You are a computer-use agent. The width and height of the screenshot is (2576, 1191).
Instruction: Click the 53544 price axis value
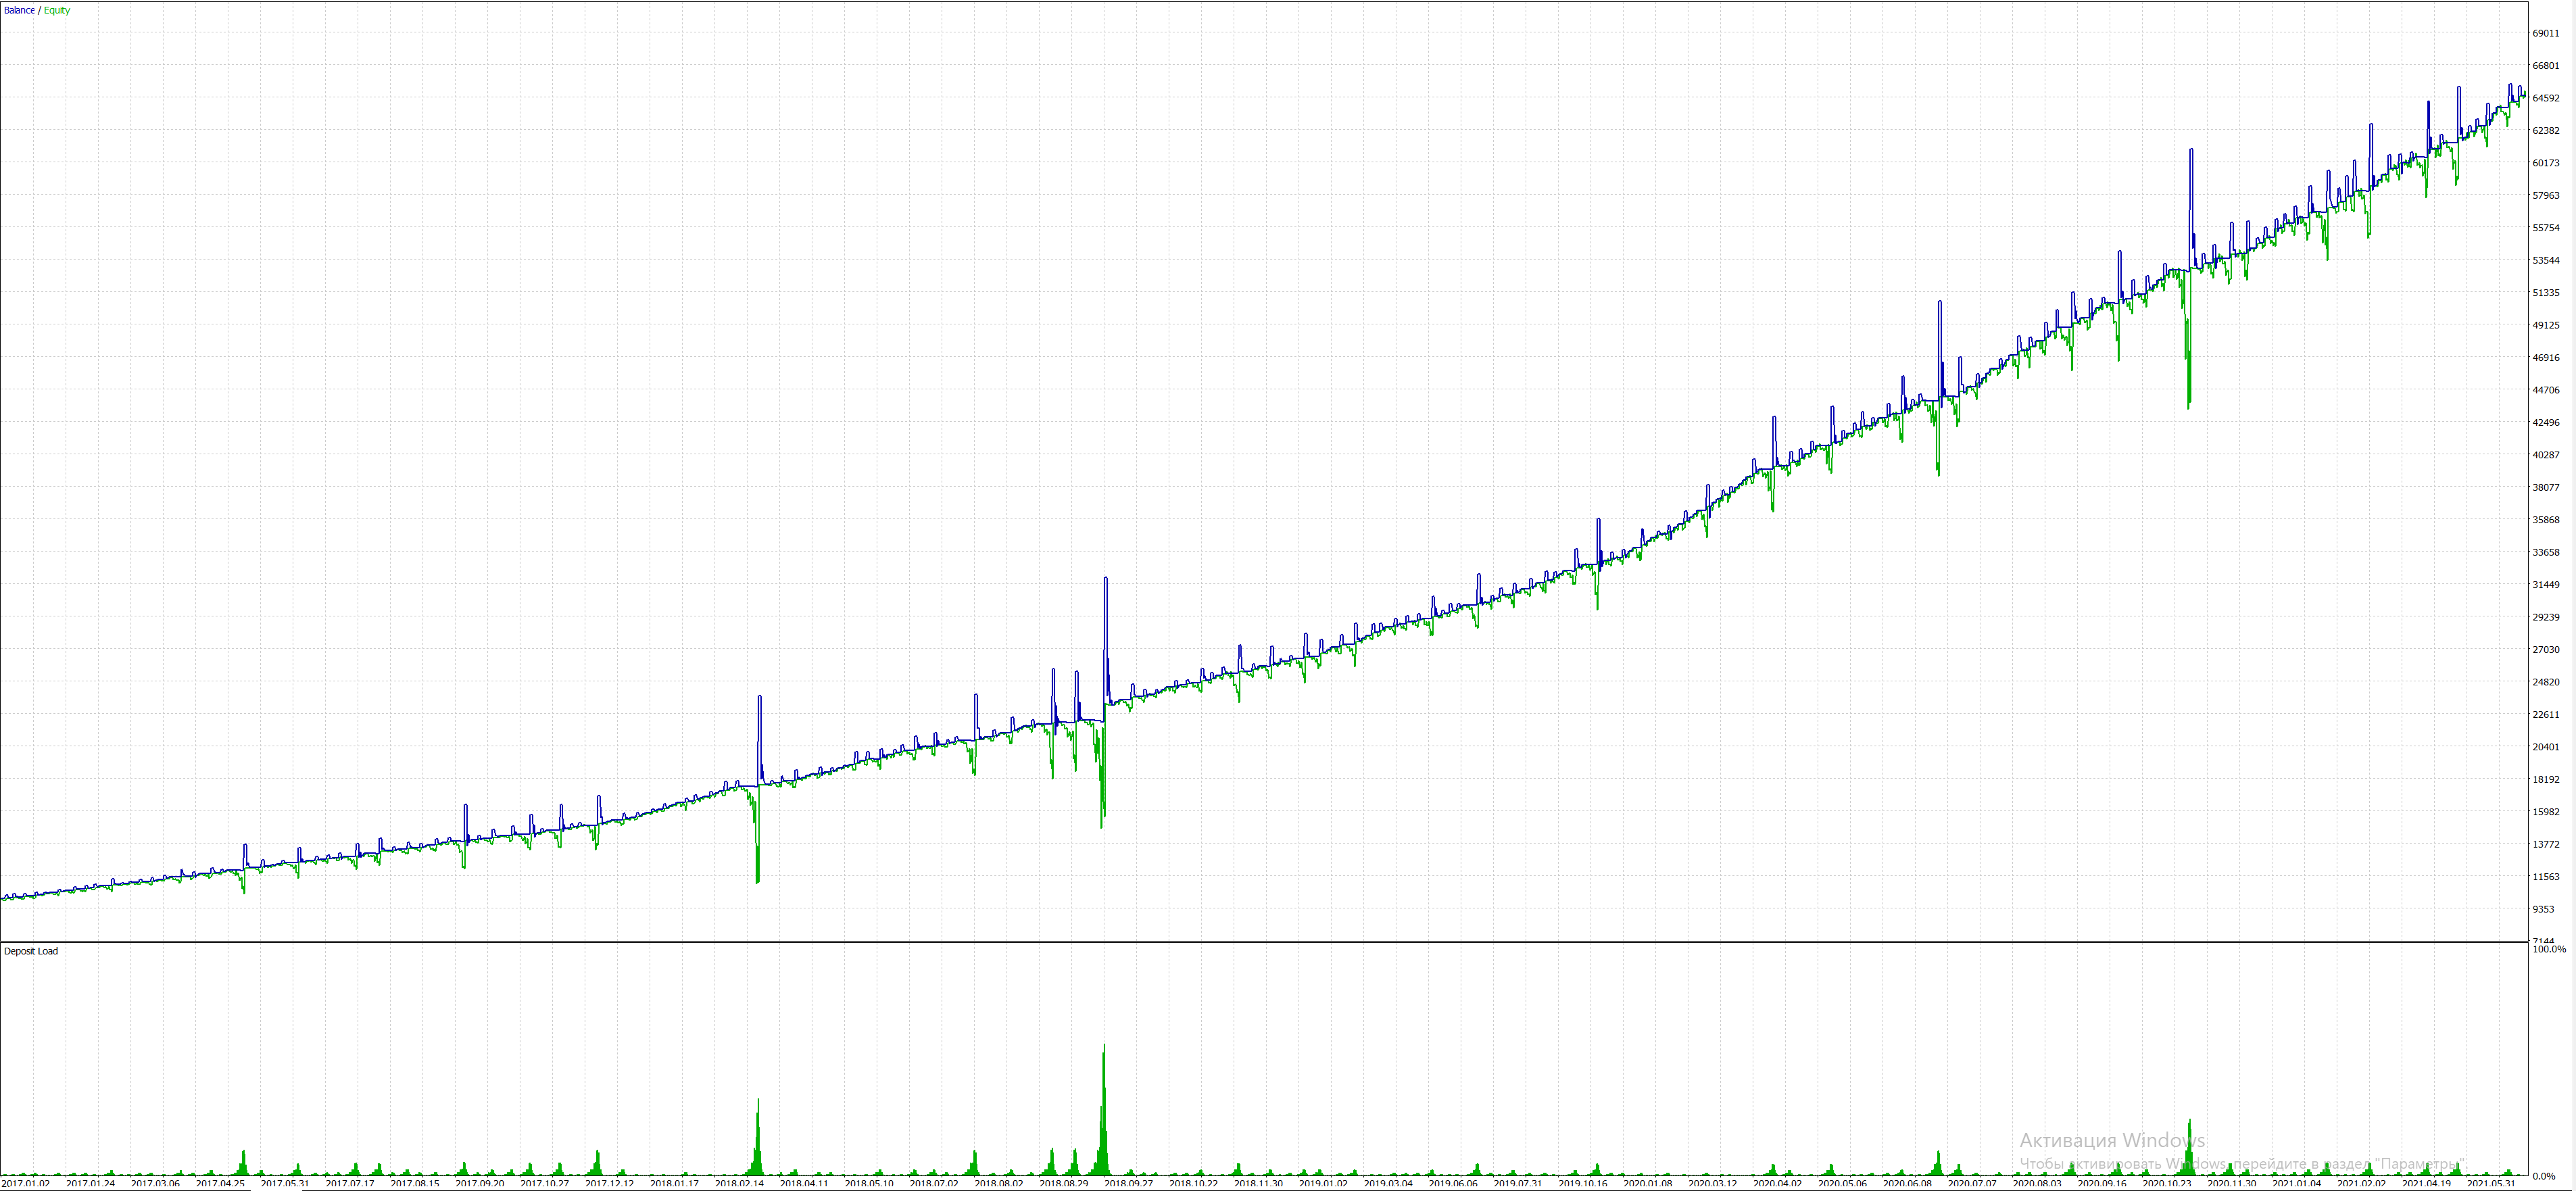(x=2545, y=260)
